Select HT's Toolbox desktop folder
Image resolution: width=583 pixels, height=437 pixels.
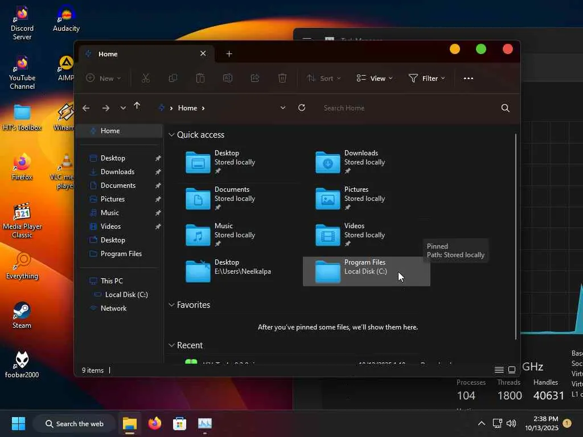click(22, 117)
